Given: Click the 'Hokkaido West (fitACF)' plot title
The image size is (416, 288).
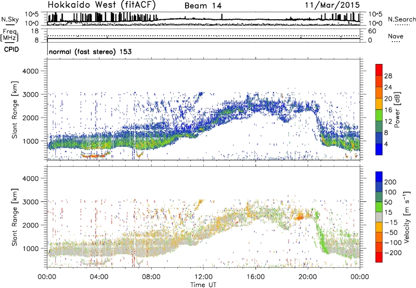Looking at the screenshot, I should 101,5.
